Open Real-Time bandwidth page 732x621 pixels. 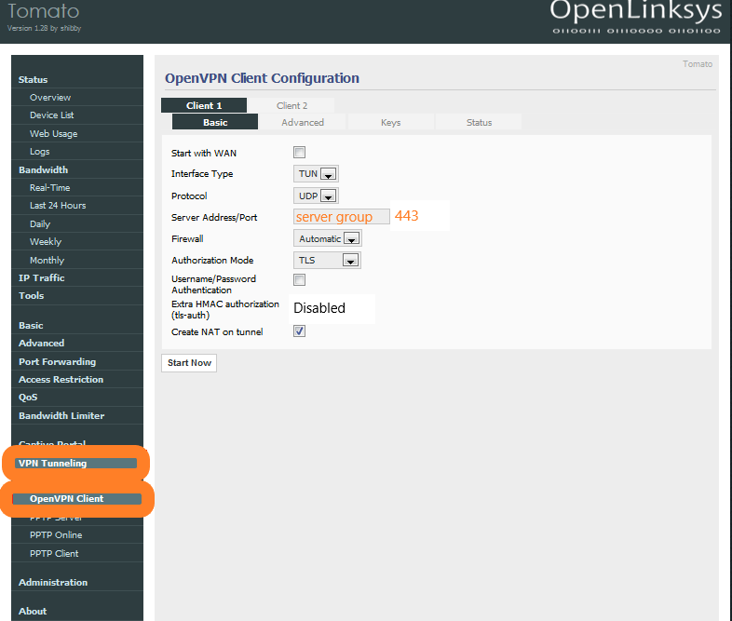tap(50, 187)
